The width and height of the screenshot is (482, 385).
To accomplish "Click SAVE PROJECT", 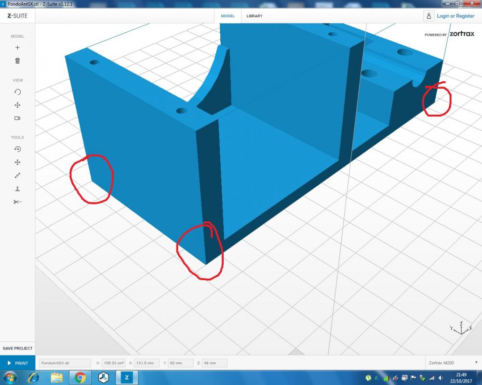I will (17, 348).
